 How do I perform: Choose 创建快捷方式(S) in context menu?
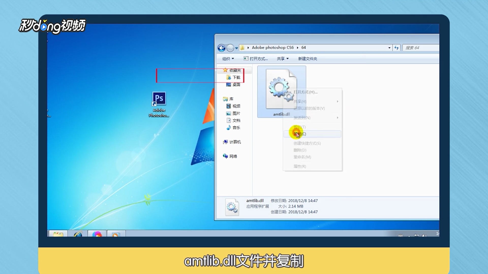[312, 143]
